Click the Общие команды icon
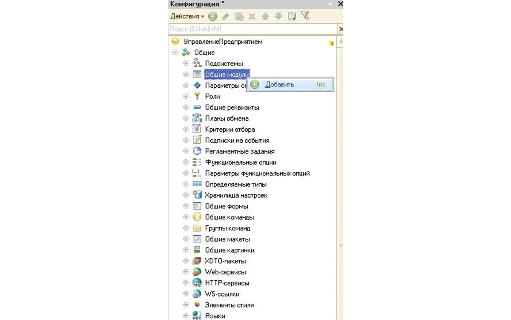This screenshot has width=511, height=320. tap(197, 217)
